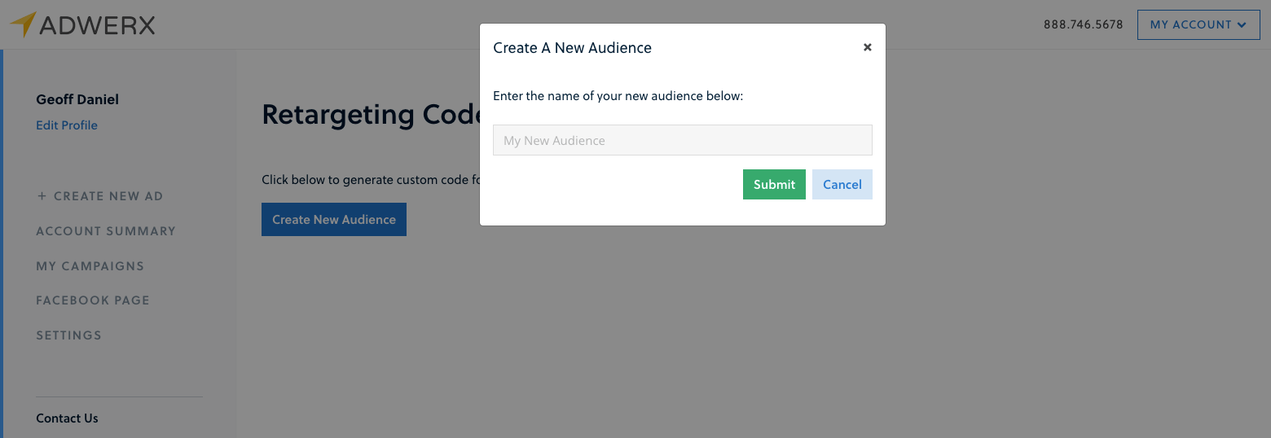Click the Adwerx paper-plane logo icon

[x=23, y=24]
